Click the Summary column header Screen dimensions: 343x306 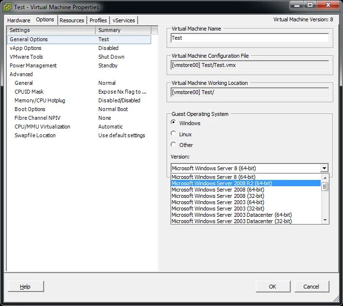[123, 30]
